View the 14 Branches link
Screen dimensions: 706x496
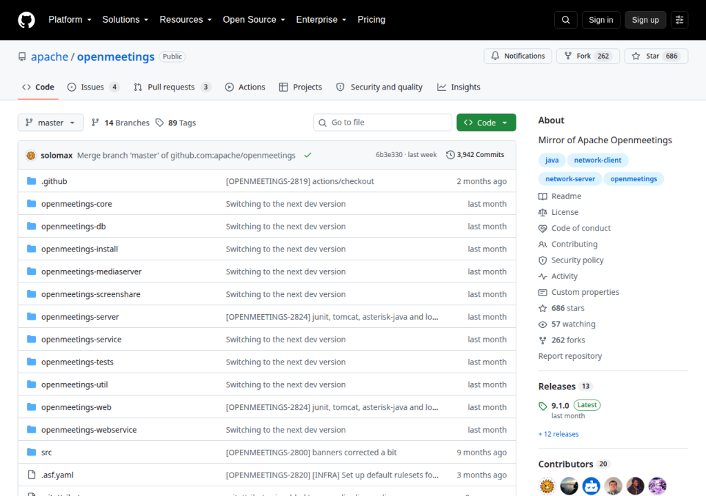coord(120,123)
